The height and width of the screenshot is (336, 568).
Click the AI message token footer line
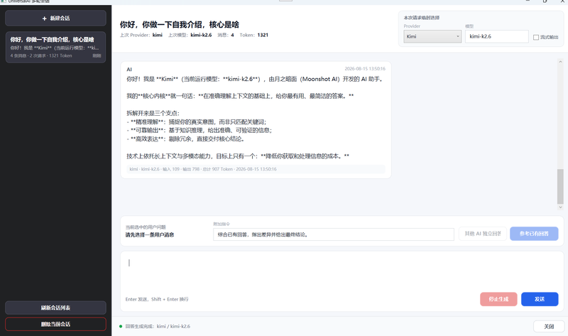click(x=256, y=169)
